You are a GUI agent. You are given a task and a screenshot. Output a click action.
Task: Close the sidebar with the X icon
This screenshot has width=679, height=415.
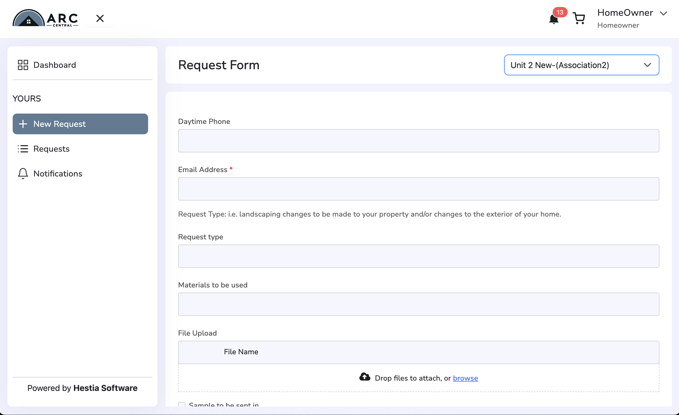coord(100,18)
